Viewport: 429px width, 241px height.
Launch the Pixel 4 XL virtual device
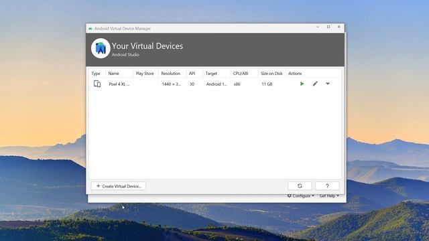pos(302,84)
